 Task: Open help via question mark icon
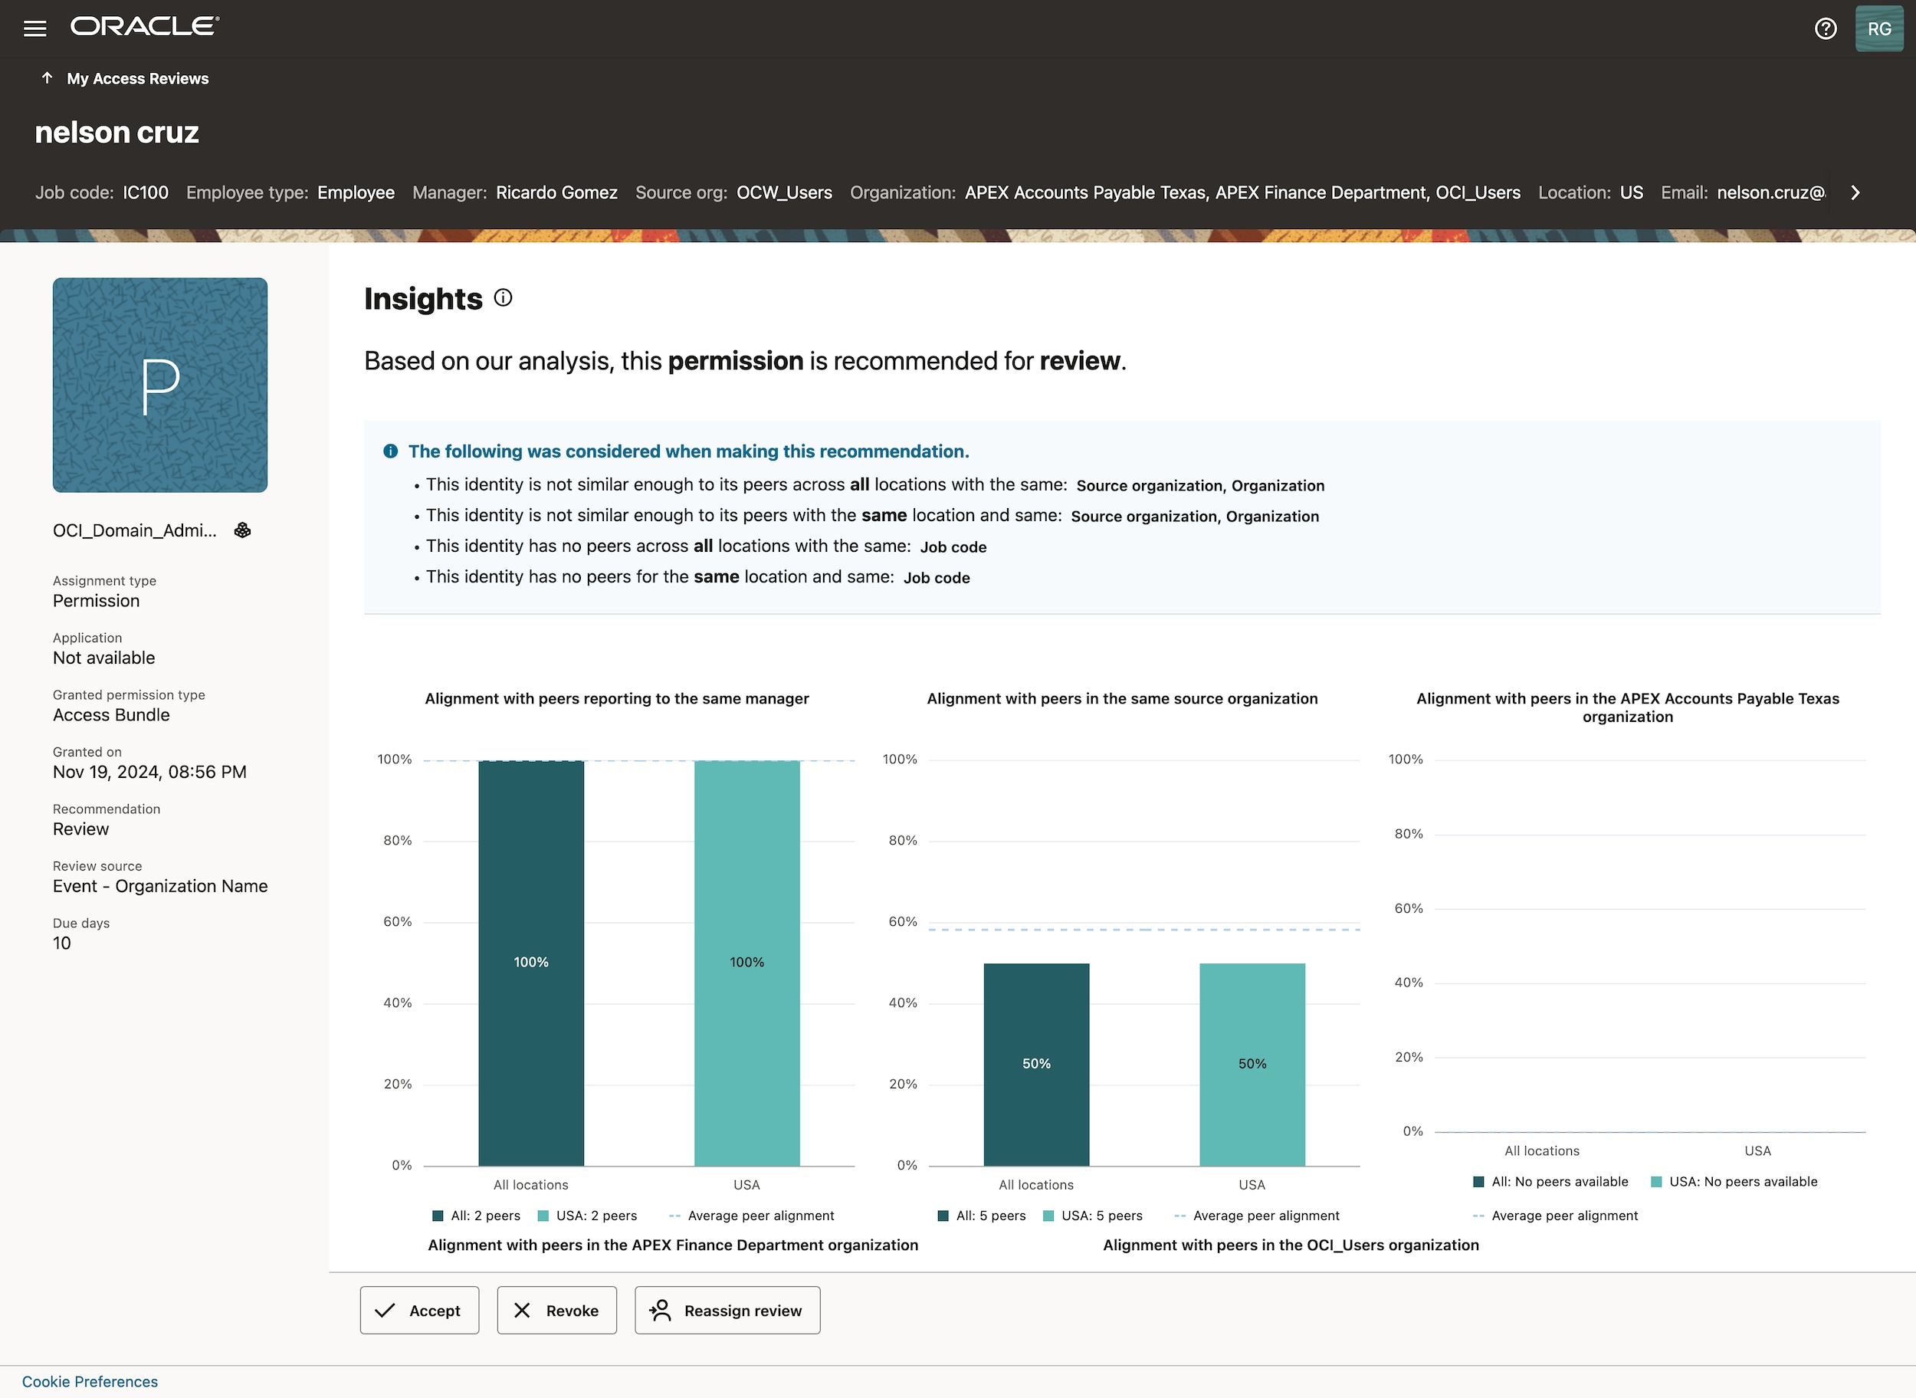[1826, 28]
